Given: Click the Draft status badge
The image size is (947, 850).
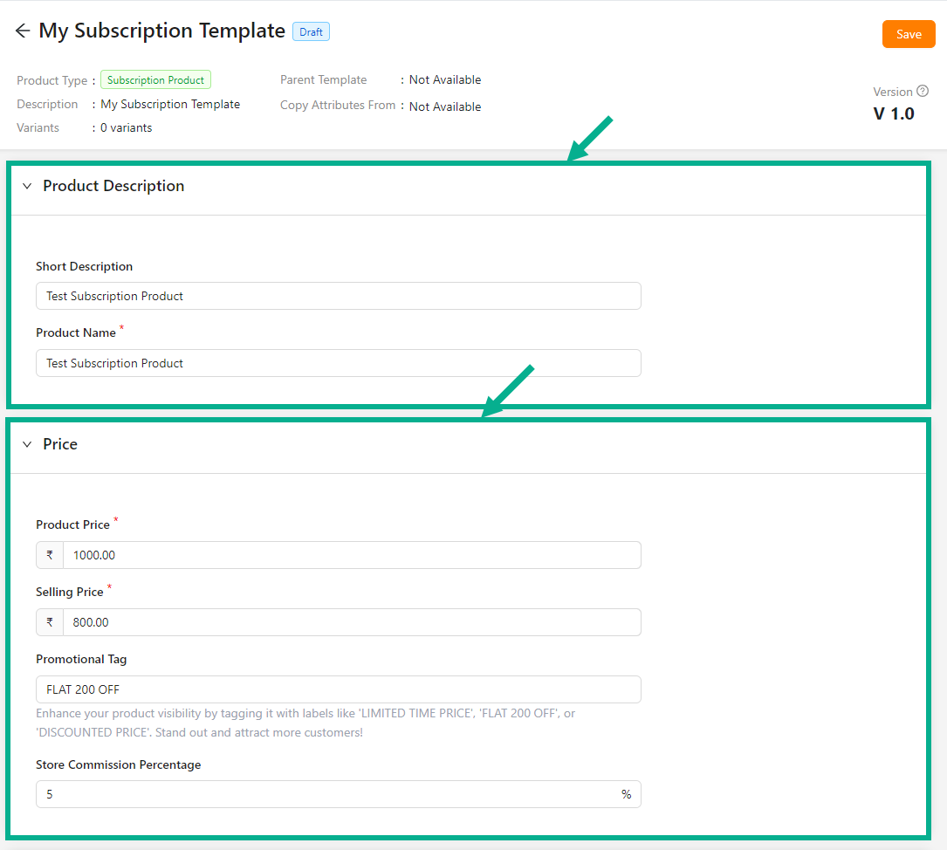Looking at the screenshot, I should click(x=311, y=32).
